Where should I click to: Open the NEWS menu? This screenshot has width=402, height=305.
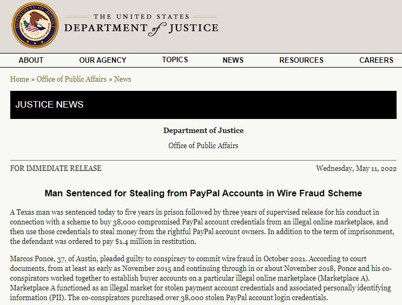tap(233, 60)
